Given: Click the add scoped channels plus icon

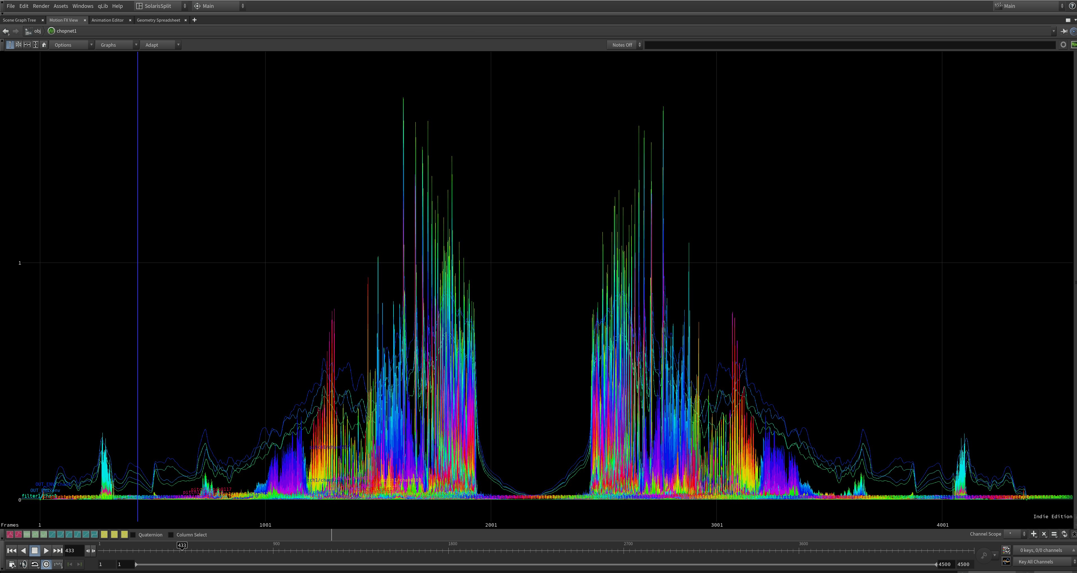Looking at the screenshot, I should pyautogui.click(x=1033, y=534).
